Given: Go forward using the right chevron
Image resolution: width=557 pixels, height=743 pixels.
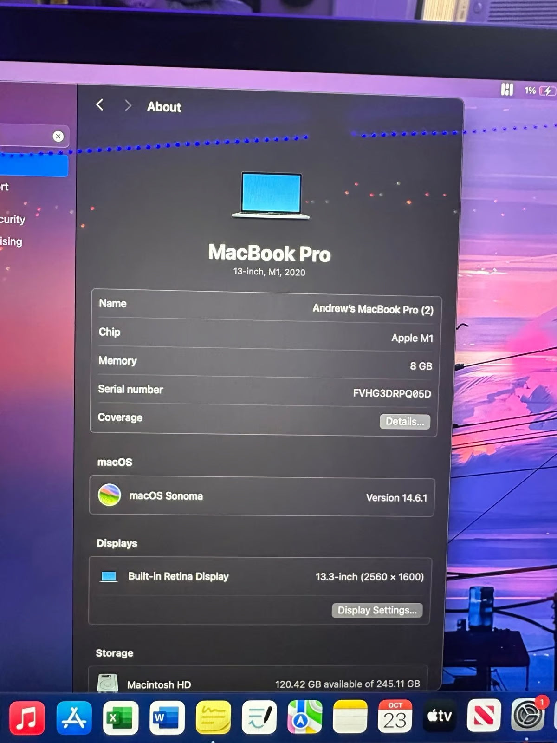Looking at the screenshot, I should point(128,105).
